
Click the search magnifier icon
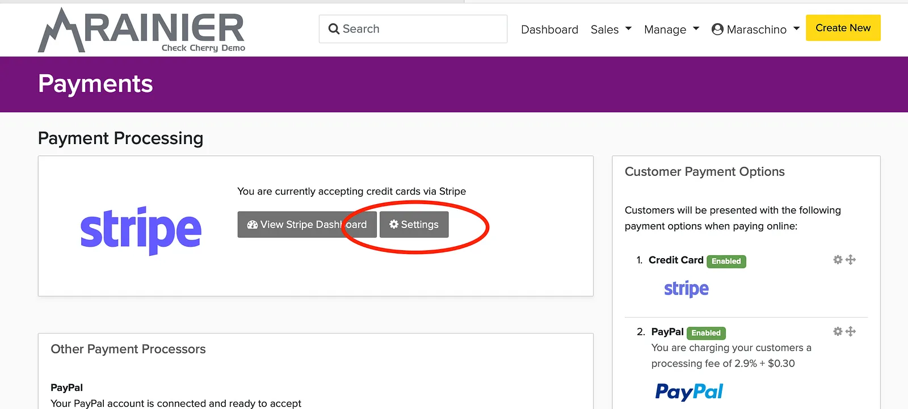click(334, 29)
